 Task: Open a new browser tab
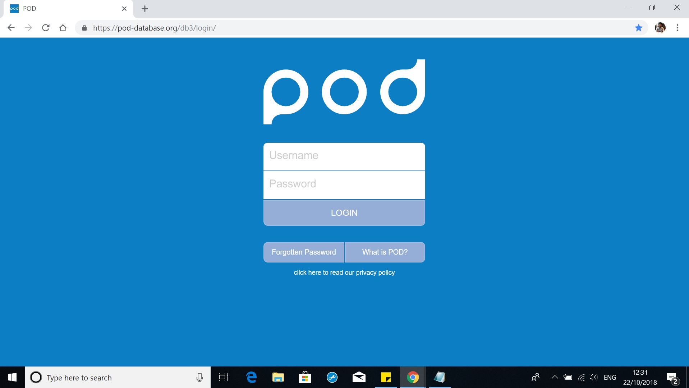pyautogui.click(x=145, y=9)
